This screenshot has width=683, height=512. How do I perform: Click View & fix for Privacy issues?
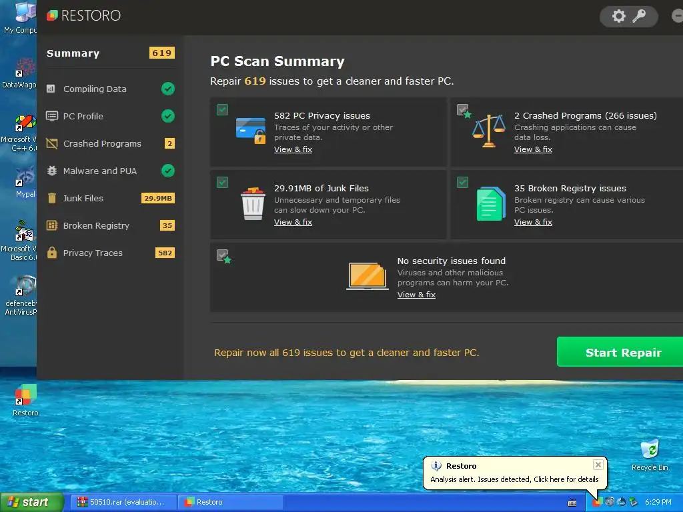coord(293,149)
